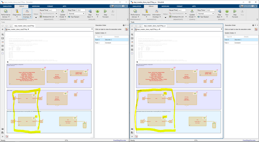Image resolution: width=259 pixels, height=142 pixels.
Task: Toggle Hide/Show Explorer Bar in left window
Action: (3, 29)
